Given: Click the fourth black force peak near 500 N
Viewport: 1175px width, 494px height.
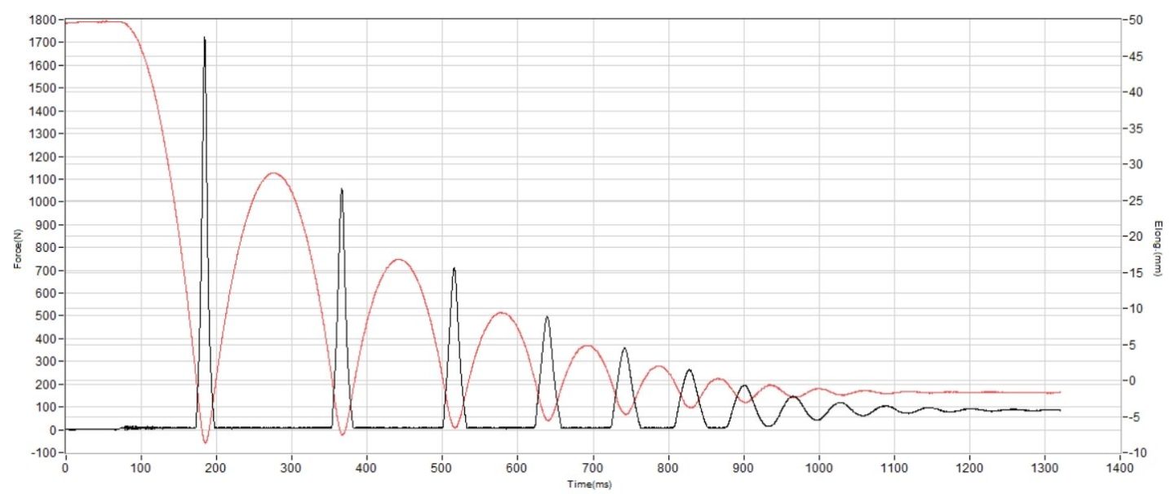Looking at the screenshot, I should click(x=547, y=317).
